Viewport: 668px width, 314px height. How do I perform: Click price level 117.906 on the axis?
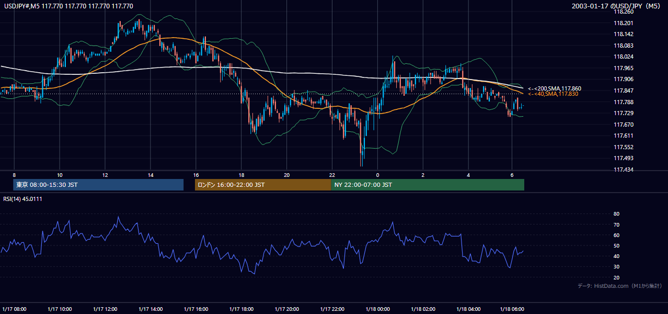623,80
